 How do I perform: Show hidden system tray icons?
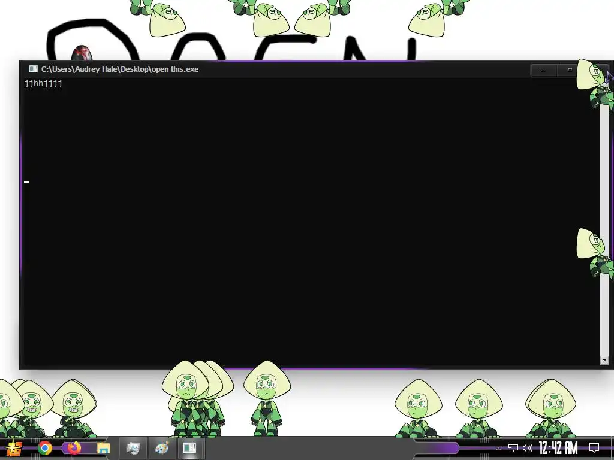[x=498, y=448]
